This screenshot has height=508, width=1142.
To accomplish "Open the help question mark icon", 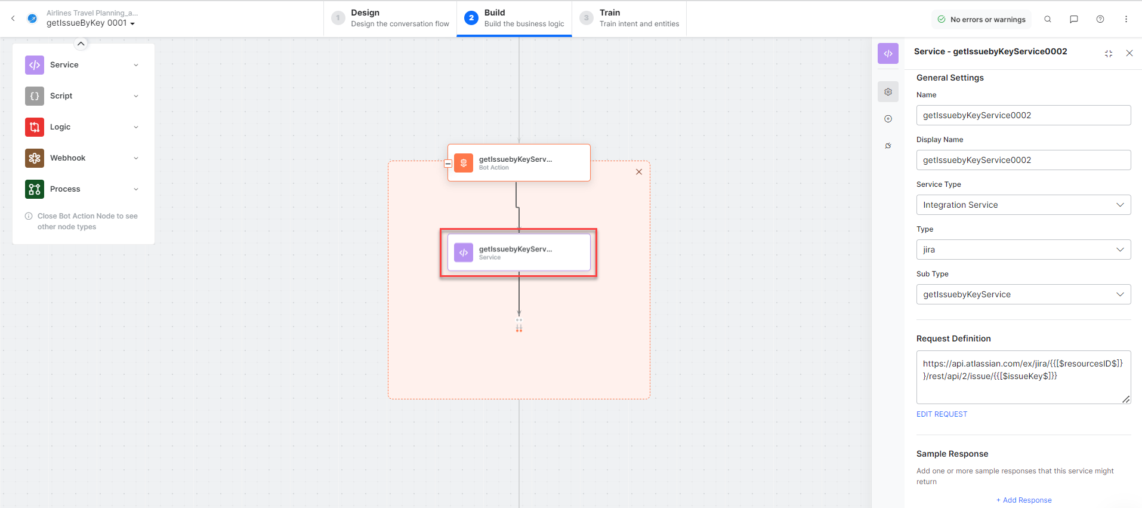I will coord(1100,19).
